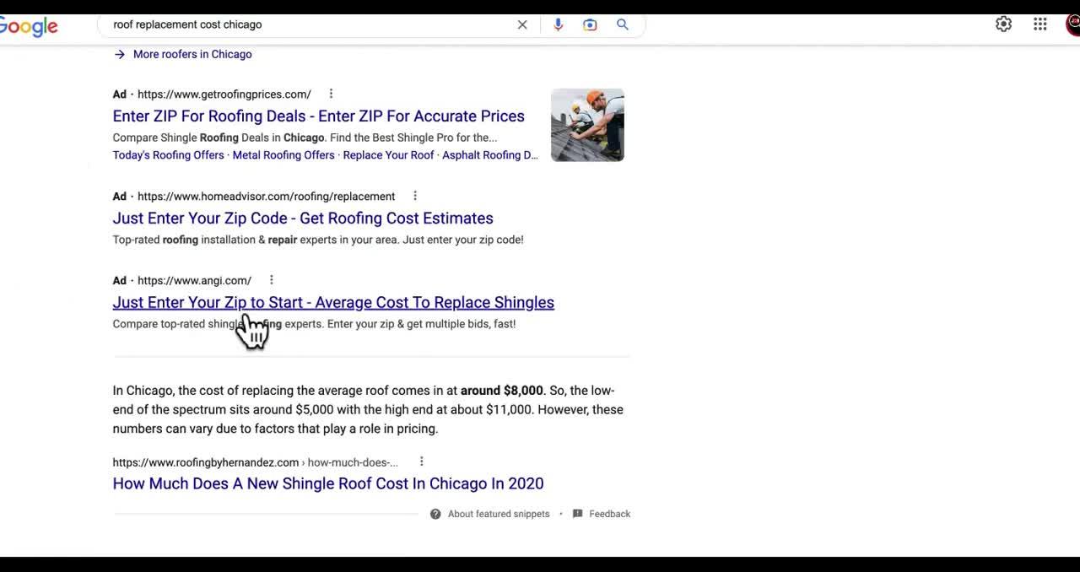Open More roofers in Chicago link
The image size is (1080, 572).
(192, 54)
